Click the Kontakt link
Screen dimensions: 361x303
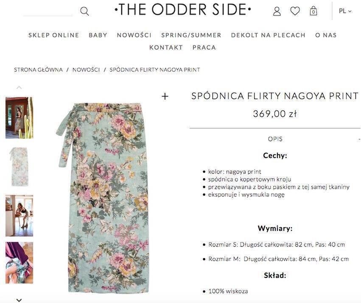coord(166,47)
